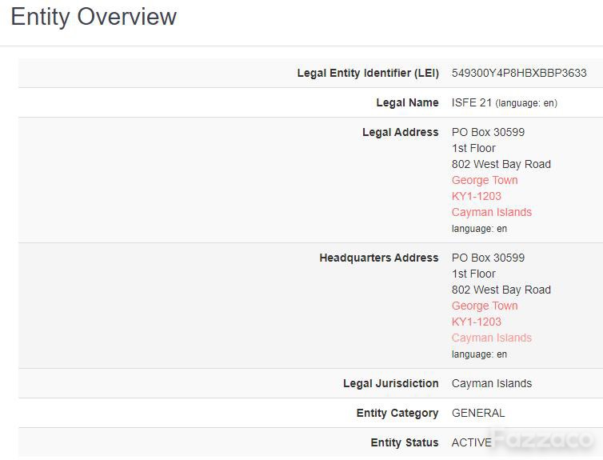Click the ACTIVE status value
This screenshot has height=460, width=603.
point(472,442)
